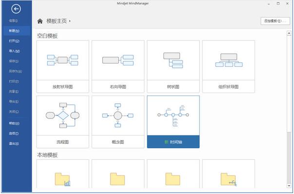Viewport: 294px width, 194px height.
Task: Select the 组织状导图 org-chart template
Action: tap(229, 66)
